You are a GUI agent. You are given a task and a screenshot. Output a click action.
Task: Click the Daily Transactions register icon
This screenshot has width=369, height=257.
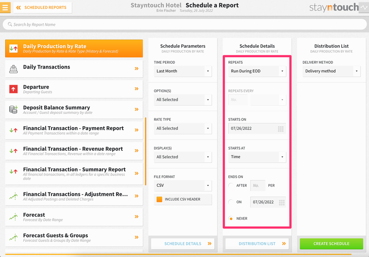(13, 69)
